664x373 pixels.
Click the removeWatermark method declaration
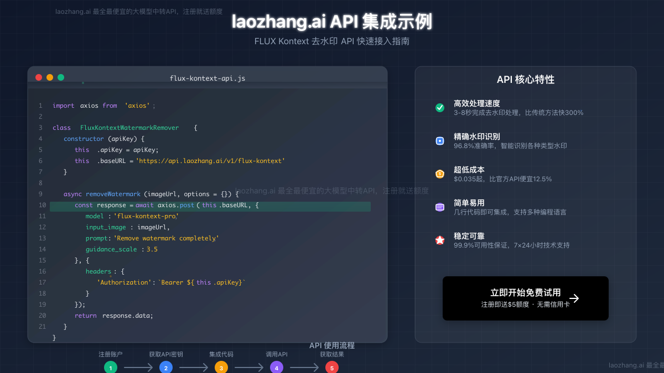coord(151,194)
